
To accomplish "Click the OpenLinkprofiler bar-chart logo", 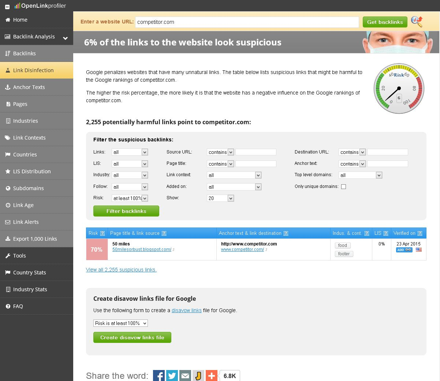I will pyautogui.click(x=17, y=5).
